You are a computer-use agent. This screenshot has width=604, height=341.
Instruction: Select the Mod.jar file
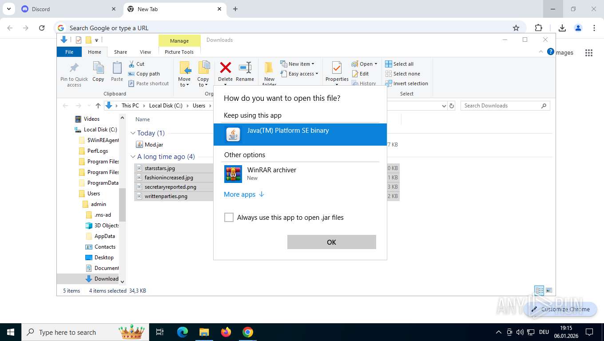[x=154, y=144]
